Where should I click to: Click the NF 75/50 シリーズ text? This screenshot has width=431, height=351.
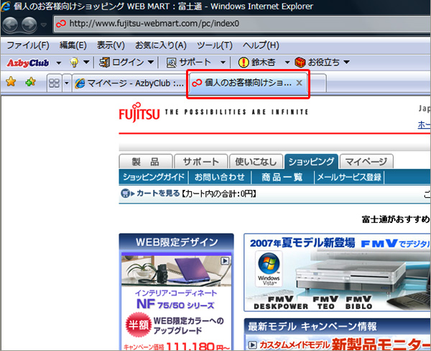click(175, 304)
